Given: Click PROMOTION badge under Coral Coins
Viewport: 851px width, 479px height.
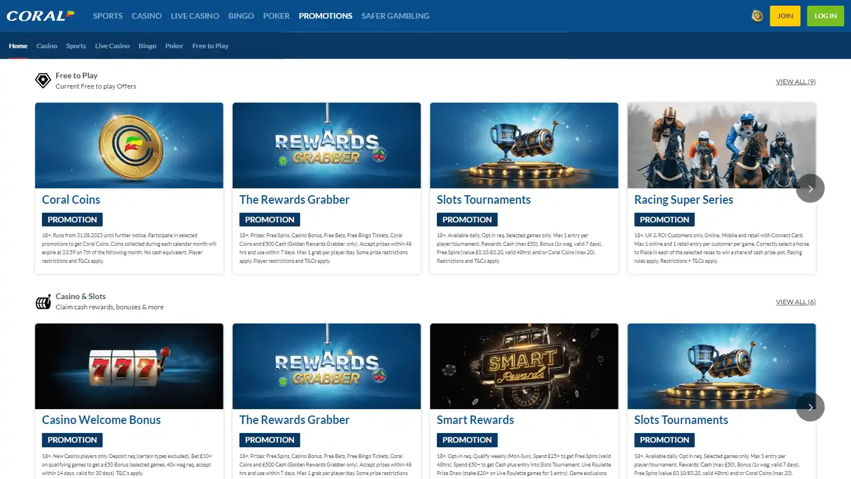Looking at the screenshot, I should coord(72,220).
